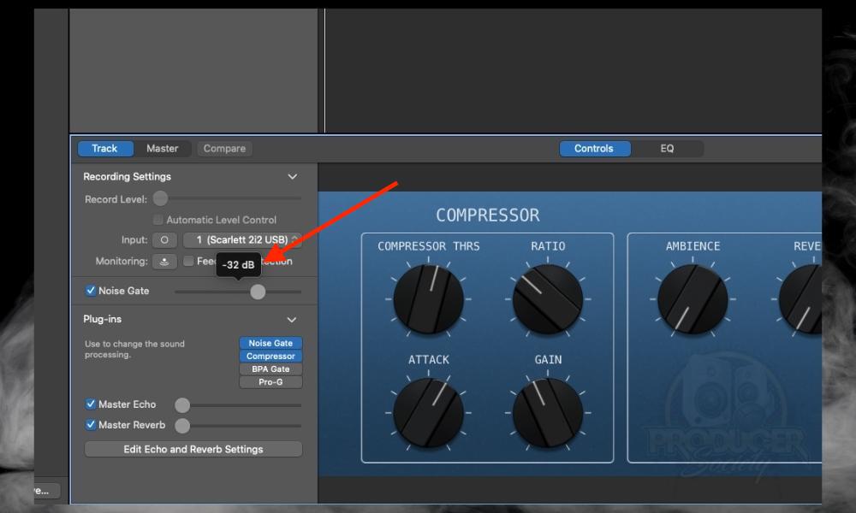Click the Compare button
This screenshot has height=513, width=856.
[x=224, y=148]
